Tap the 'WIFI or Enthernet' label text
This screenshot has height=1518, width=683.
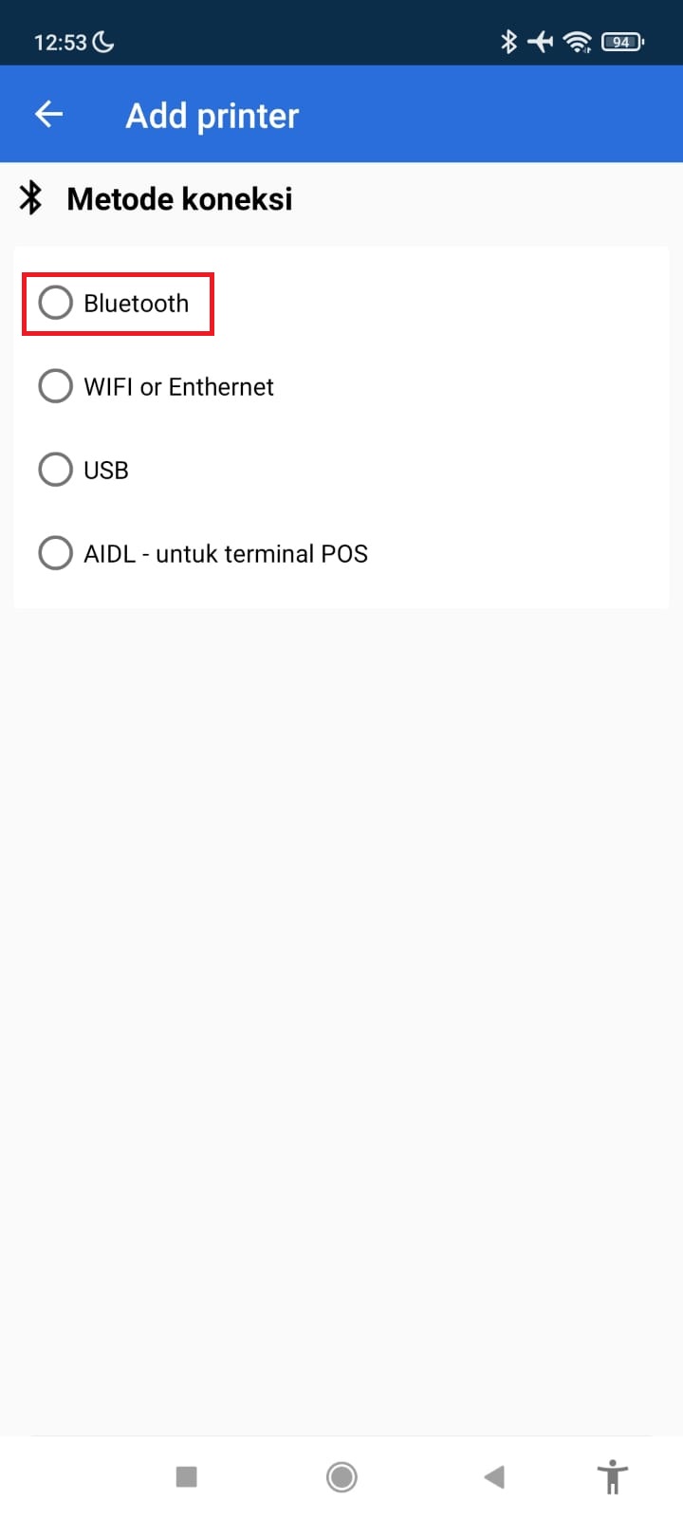pos(178,387)
